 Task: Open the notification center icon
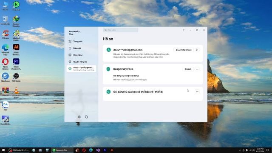[x=267, y=150]
